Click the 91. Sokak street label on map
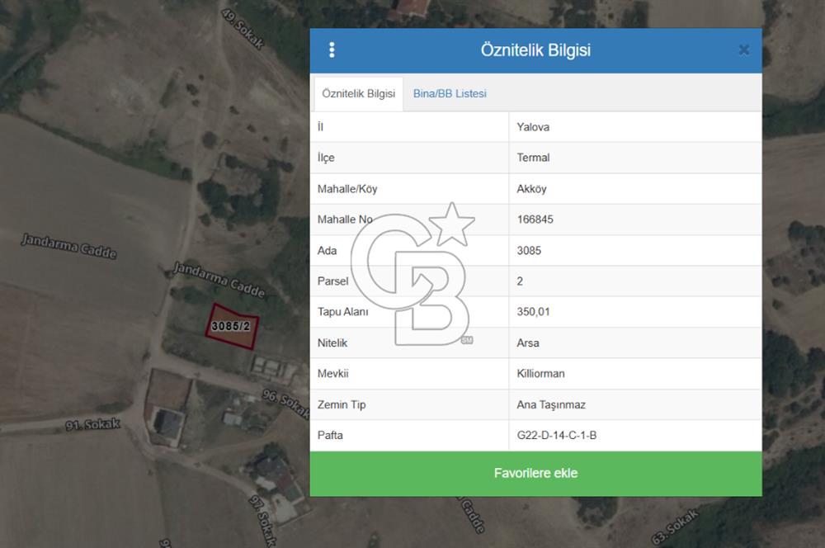Image resolution: width=825 pixels, height=548 pixels. point(93,425)
